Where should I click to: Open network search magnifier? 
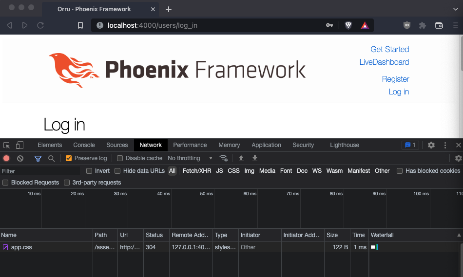click(x=51, y=158)
